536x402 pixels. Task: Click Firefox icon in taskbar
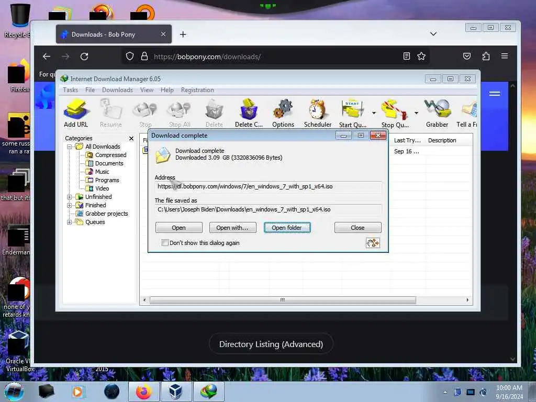[x=144, y=392]
